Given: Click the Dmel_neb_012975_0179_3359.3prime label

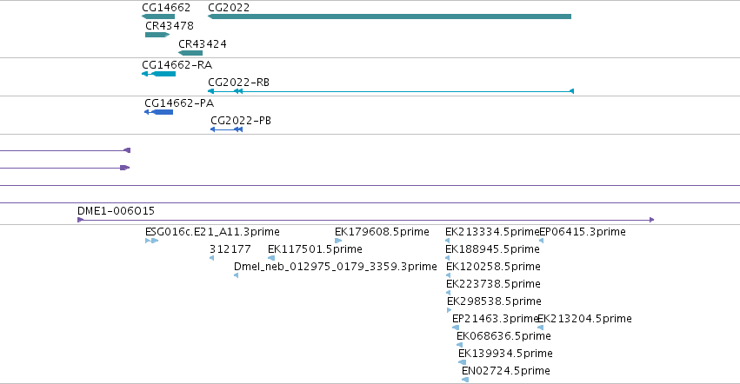Looking at the screenshot, I should pyautogui.click(x=336, y=267).
